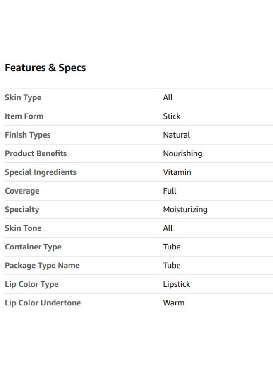Viewport: 273px width, 373px height.
Task: Select the Skin Tone label
Action: point(23,228)
